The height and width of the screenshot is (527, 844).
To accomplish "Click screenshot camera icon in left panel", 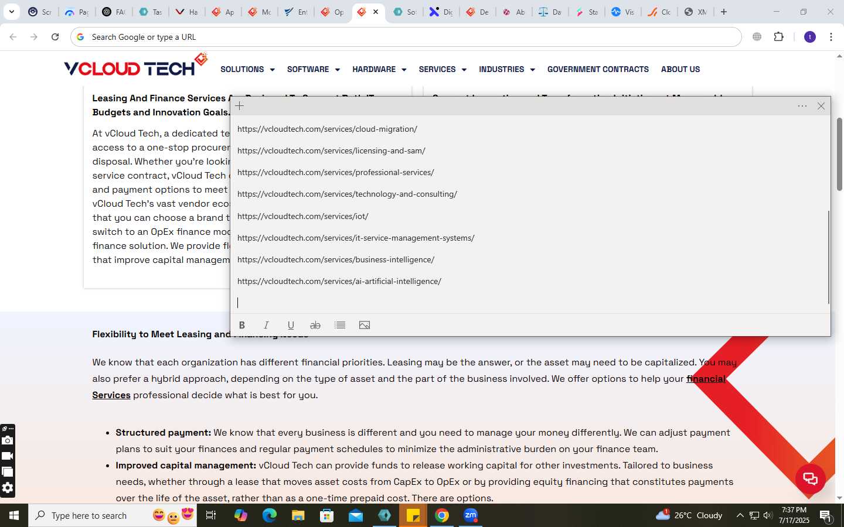I will click(x=7, y=440).
